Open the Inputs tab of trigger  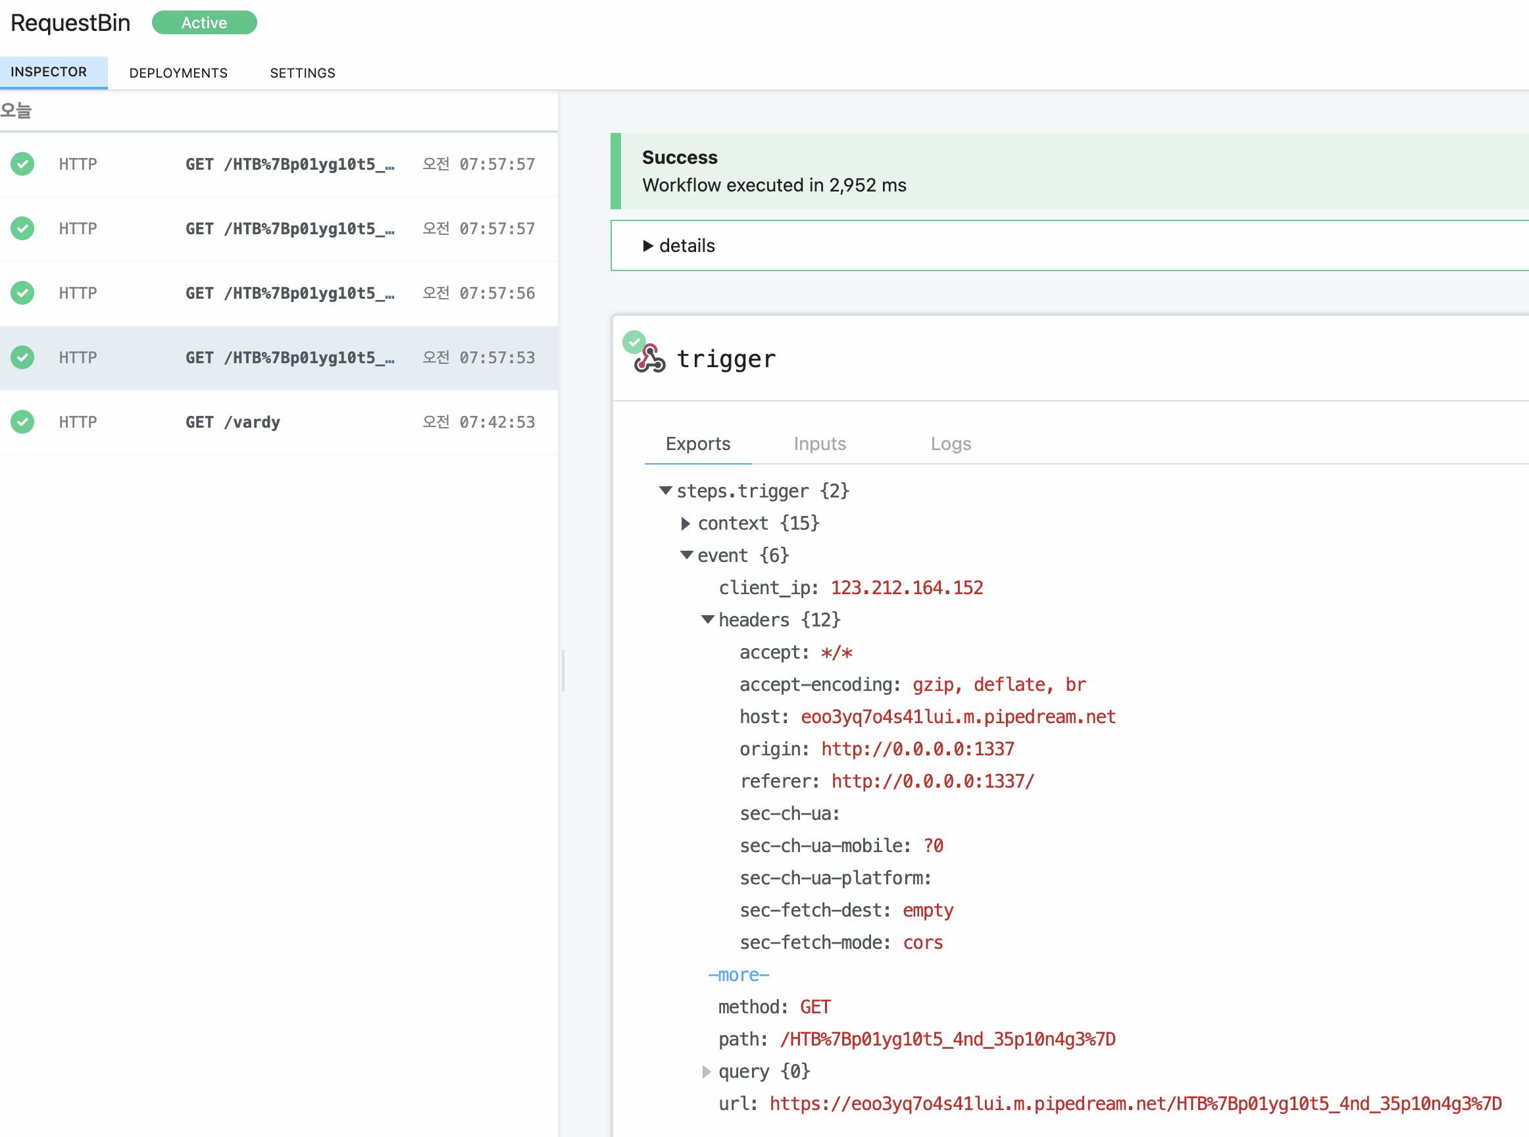point(820,444)
